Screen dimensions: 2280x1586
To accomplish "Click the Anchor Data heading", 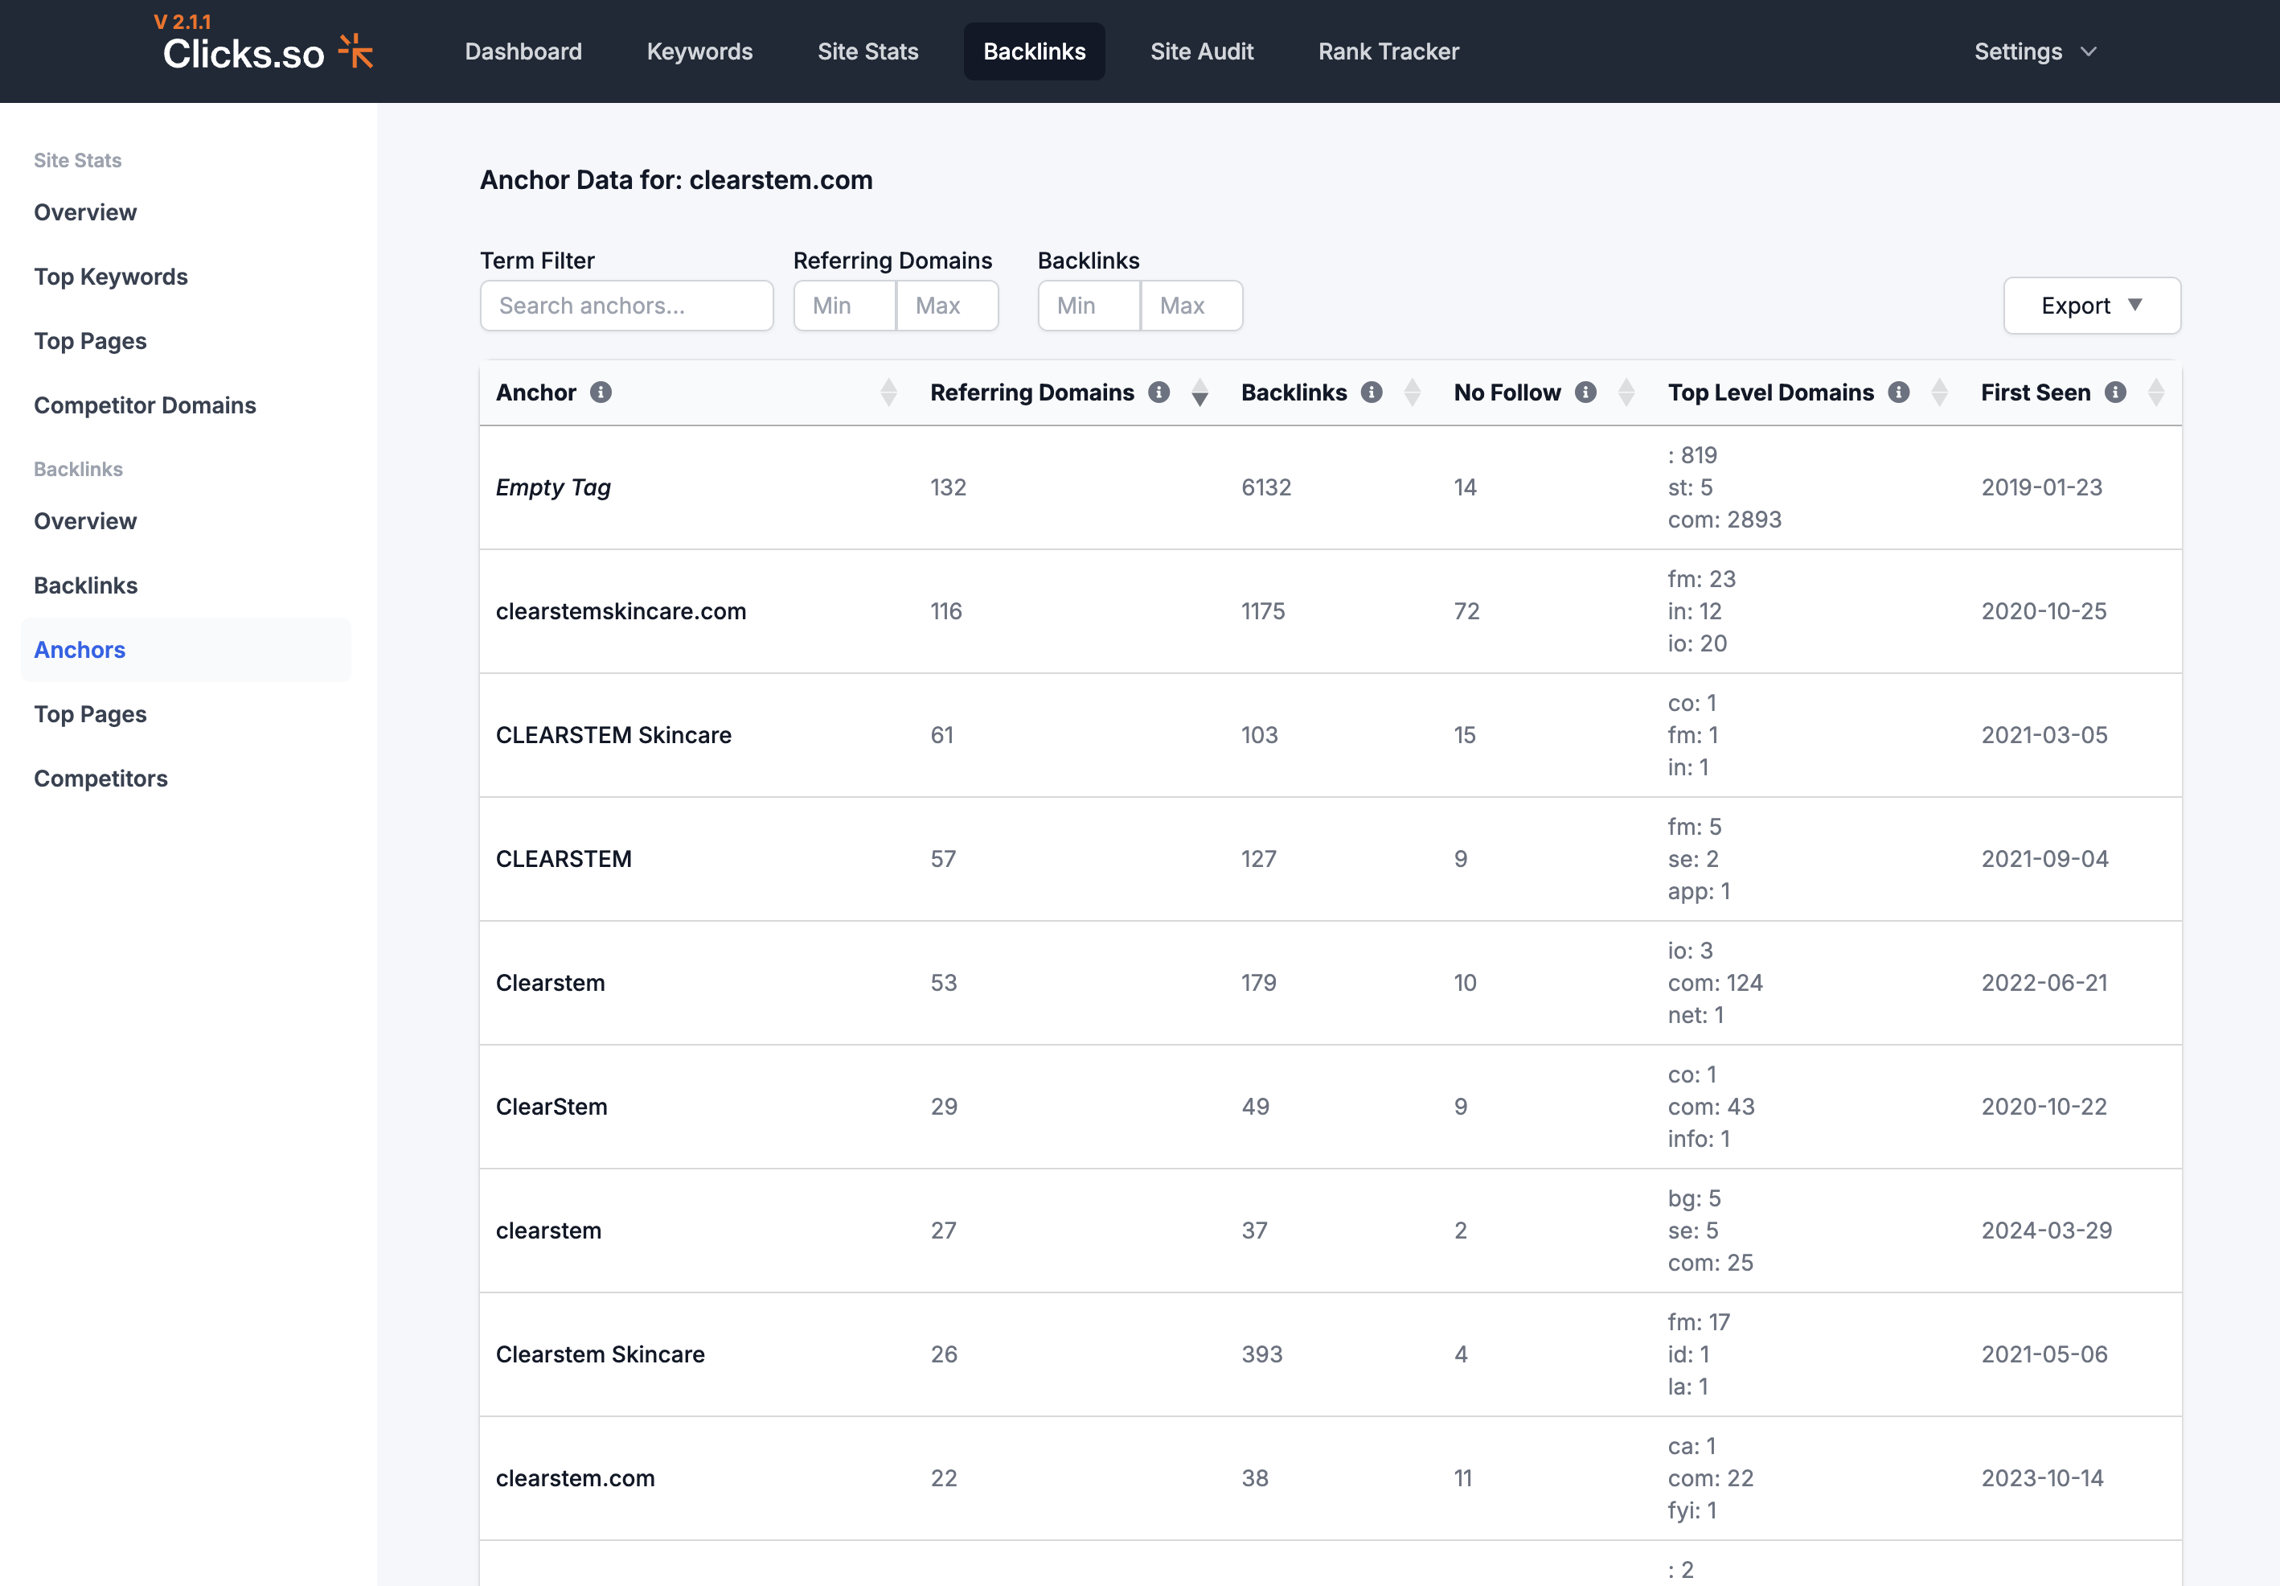I will tap(676, 180).
